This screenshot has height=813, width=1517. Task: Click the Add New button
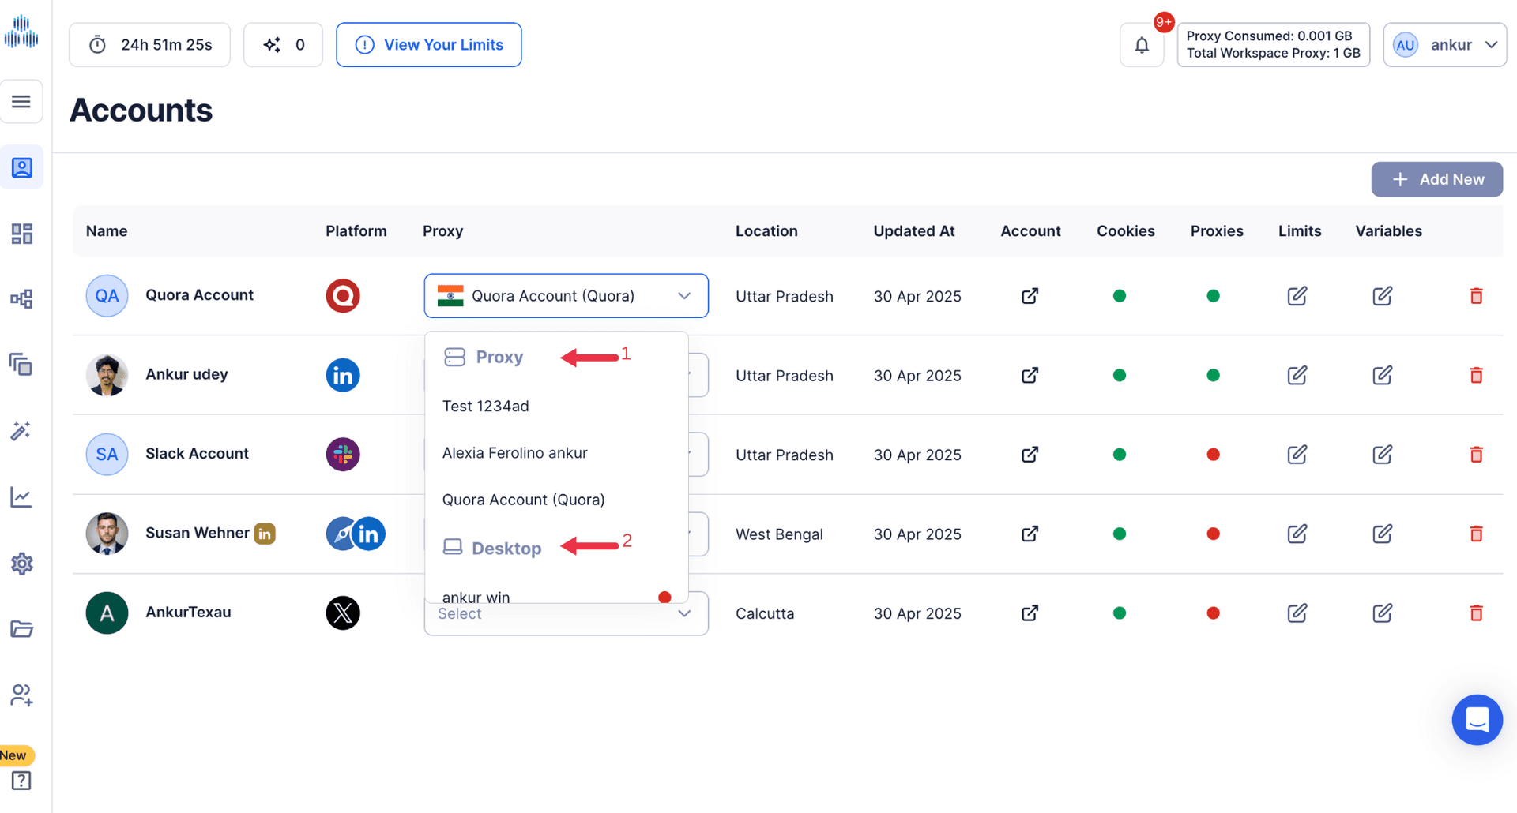(1436, 179)
